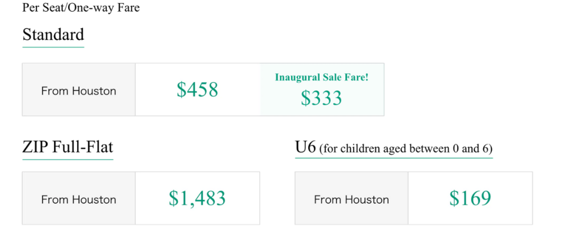Click the green underline beneath ZIP Full-Flat

(x=68, y=159)
